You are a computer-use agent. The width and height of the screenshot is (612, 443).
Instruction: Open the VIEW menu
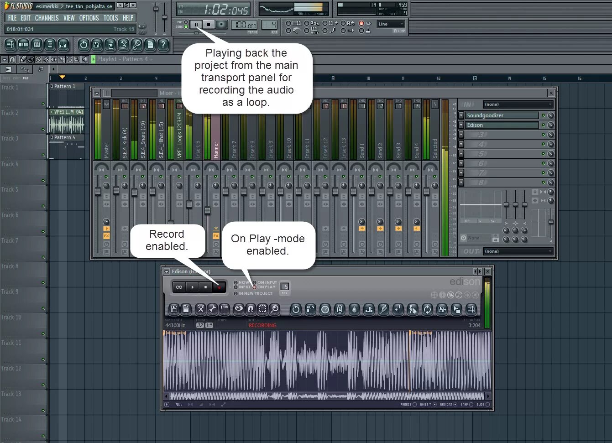tap(69, 18)
